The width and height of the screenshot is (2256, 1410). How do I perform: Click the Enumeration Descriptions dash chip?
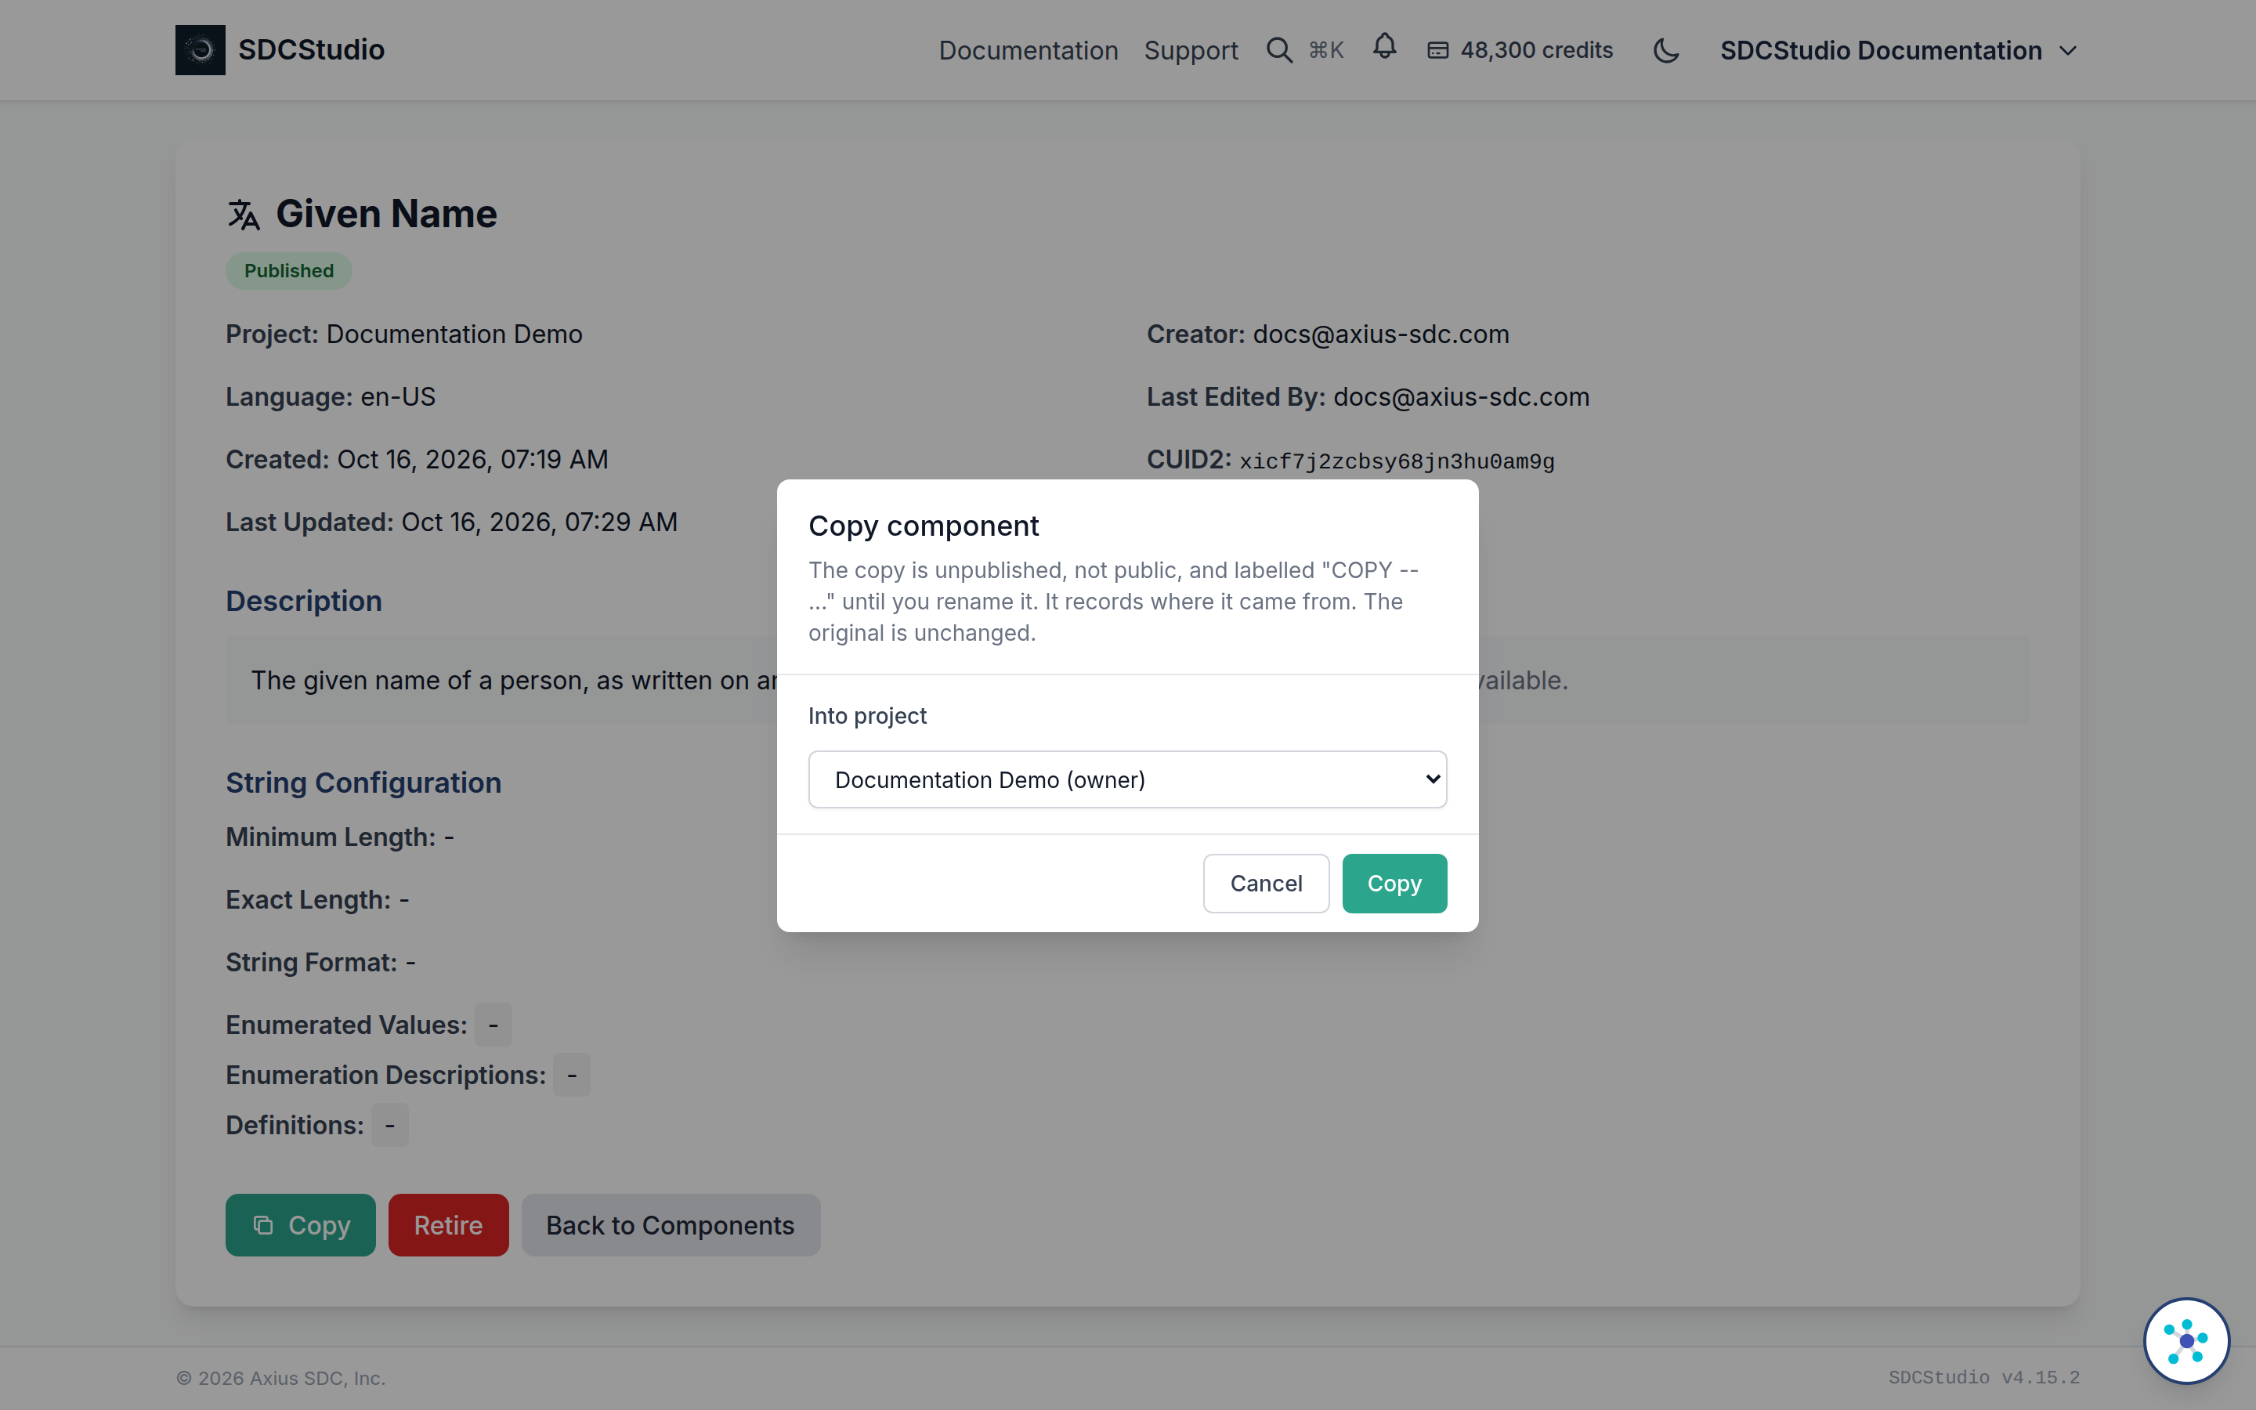572,1076
